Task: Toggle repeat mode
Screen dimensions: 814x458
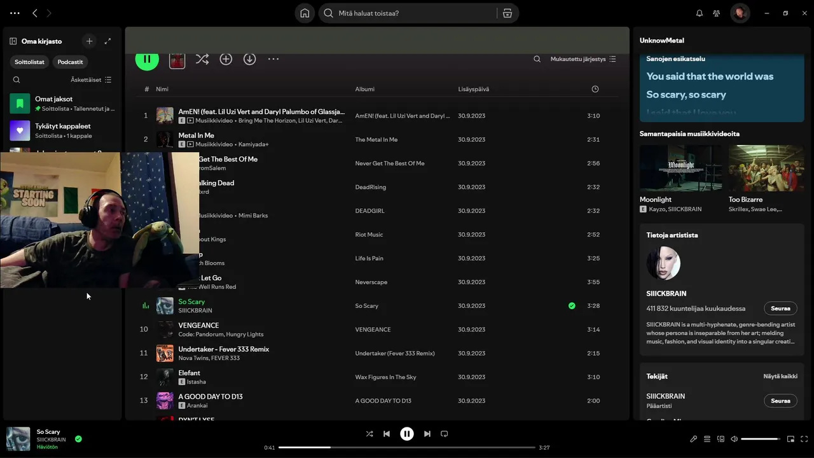Action: tap(445, 434)
